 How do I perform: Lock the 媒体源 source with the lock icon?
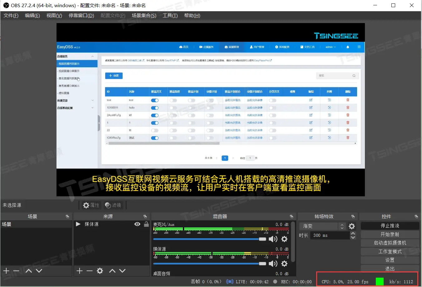[146, 224]
